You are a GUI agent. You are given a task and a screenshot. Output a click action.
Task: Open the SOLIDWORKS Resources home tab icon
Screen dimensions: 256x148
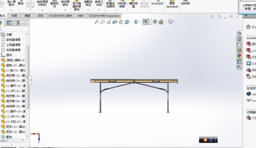(x=239, y=34)
